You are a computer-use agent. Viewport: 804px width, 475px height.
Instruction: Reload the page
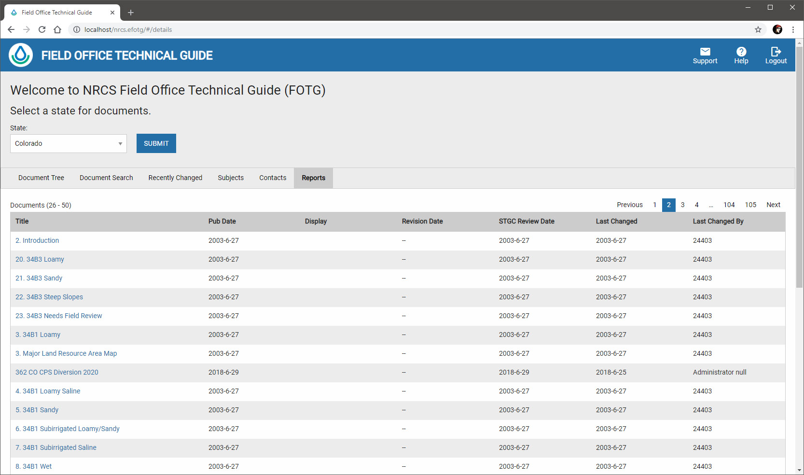click(42, 29)
